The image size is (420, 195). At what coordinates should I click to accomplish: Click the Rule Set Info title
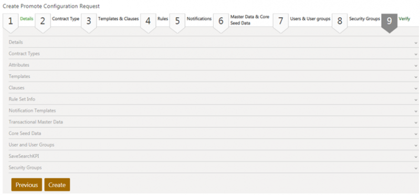[x=22, y=99]
